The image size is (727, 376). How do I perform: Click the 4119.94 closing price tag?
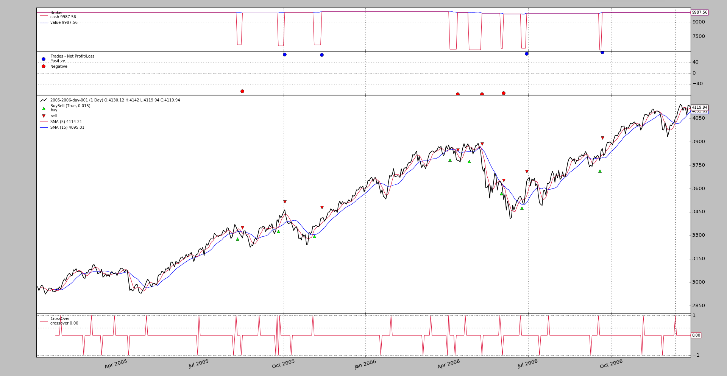[x=699, y=108]
